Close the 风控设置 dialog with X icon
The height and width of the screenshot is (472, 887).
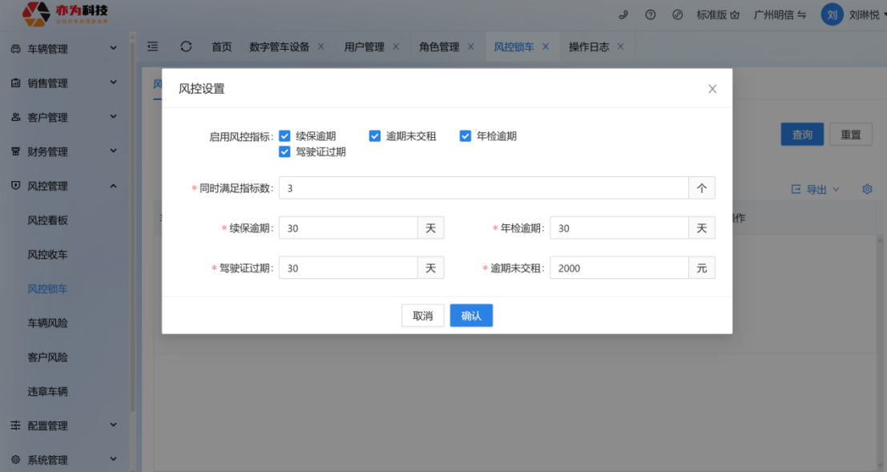[x=712, y=89]
